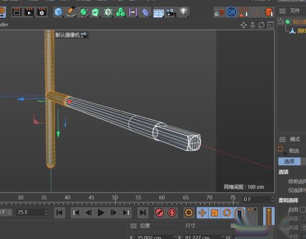Click Render to Picture Viewer icon
Image resolution: width=306 pixels, height=239 pixels.
tap(29, 12)
